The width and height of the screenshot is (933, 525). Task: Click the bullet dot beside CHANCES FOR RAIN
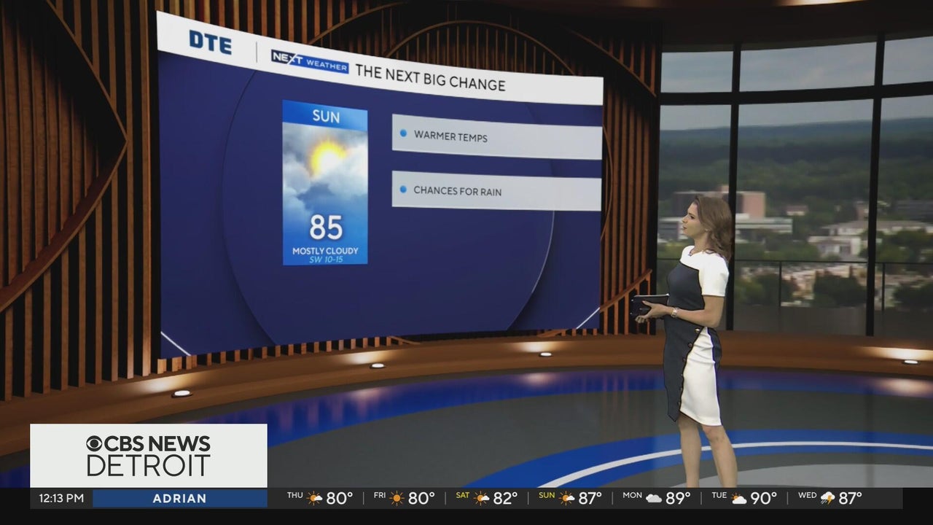click(403, 190)
